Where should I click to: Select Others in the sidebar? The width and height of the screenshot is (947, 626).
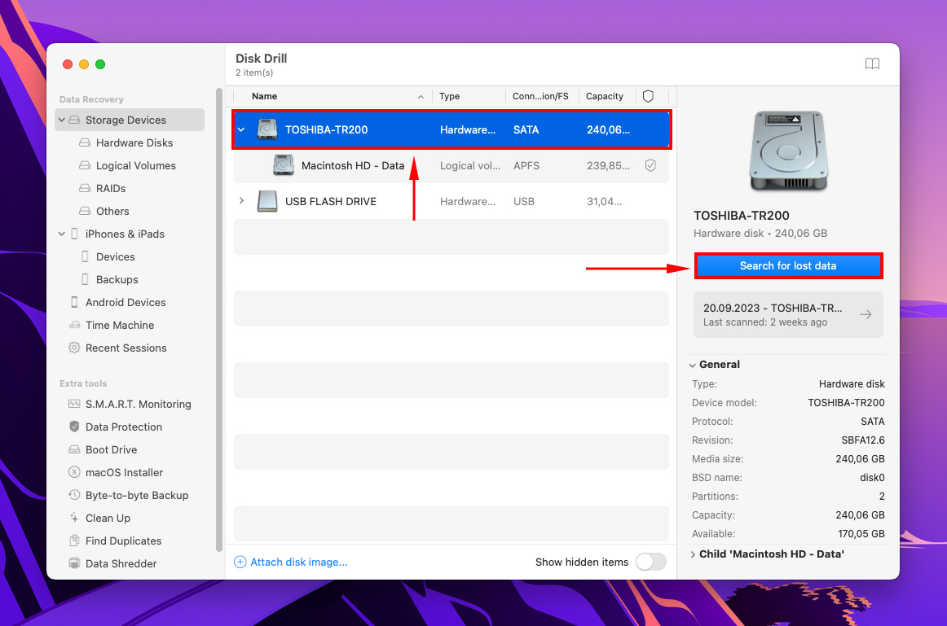tap(112, 211)
